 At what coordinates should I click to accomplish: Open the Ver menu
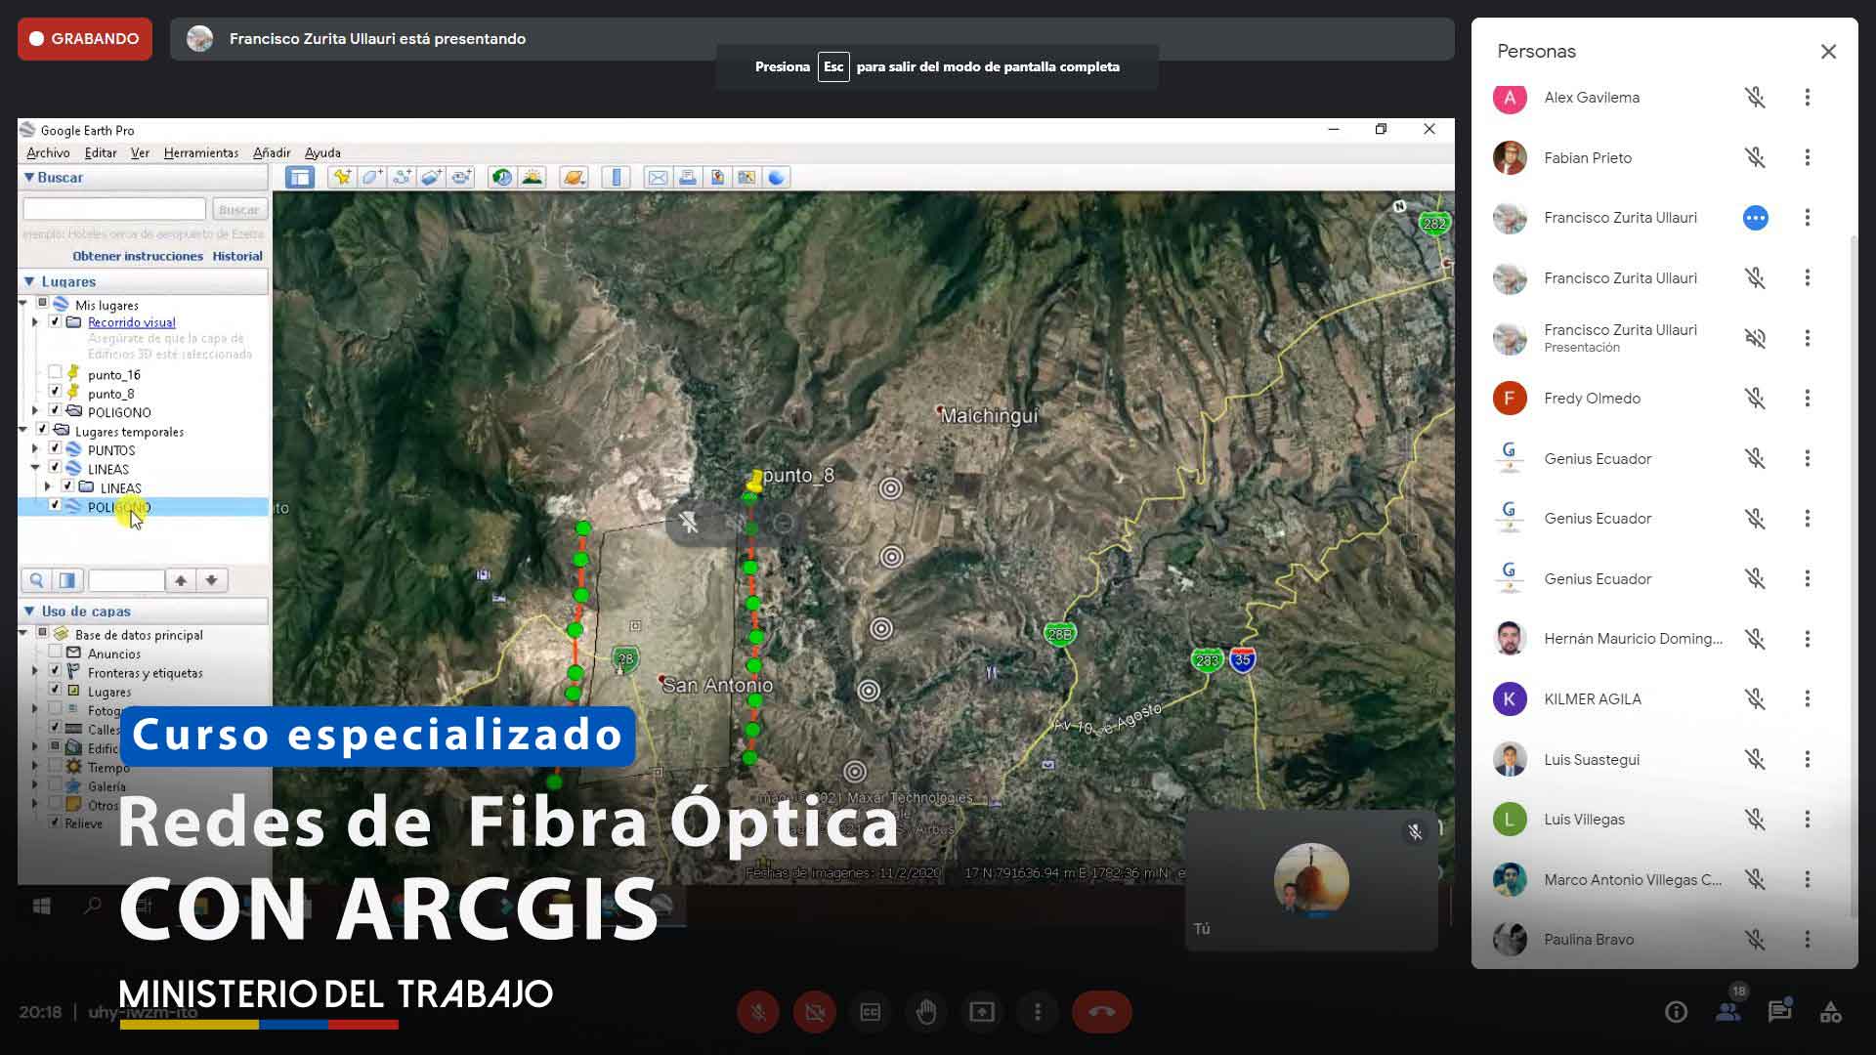pyautogui.click(x=140, y=152)
